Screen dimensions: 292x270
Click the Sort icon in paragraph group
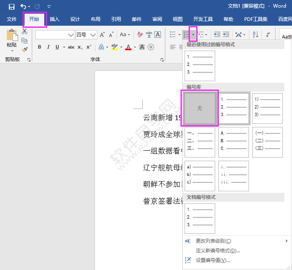point(255,35)
